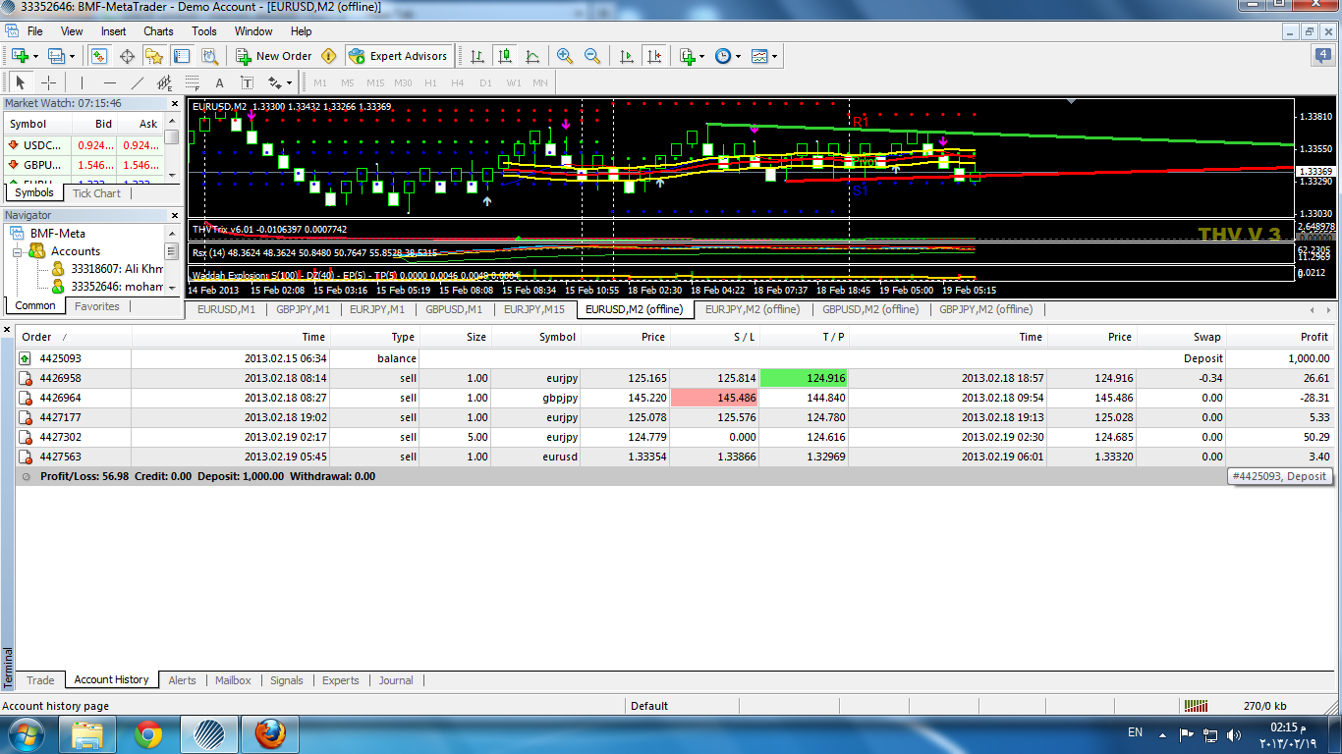Open the Arrows tool dropdown arrow

coord(290,82)
